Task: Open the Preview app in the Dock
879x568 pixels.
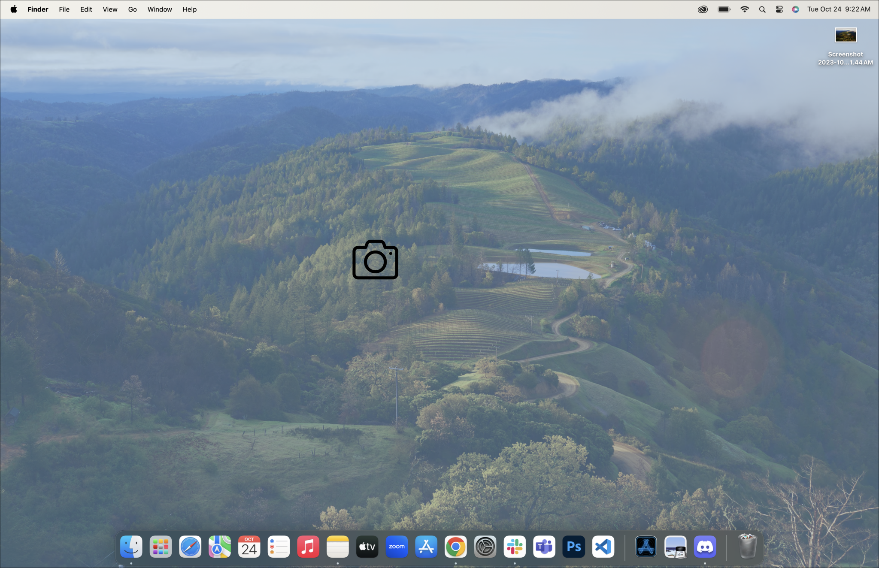Action: click(676, 547)
